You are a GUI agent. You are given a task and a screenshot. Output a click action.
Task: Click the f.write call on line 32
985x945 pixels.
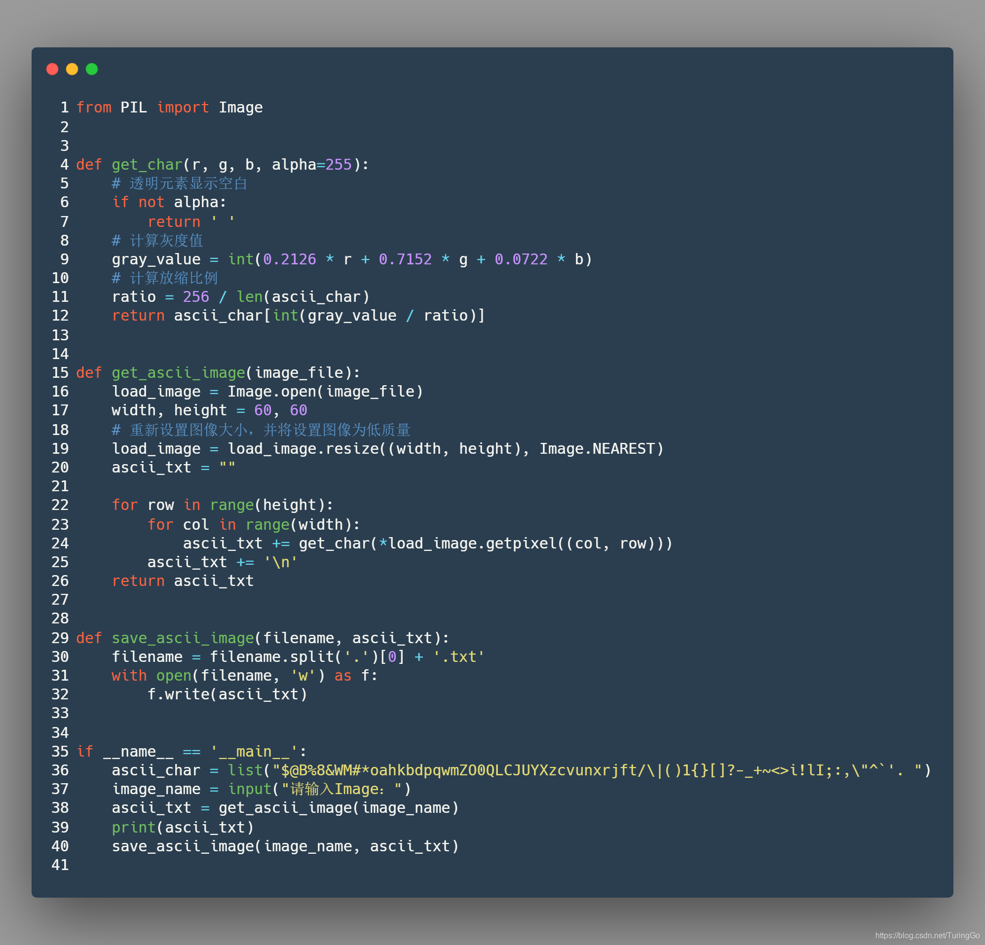[x=227, y=694]
